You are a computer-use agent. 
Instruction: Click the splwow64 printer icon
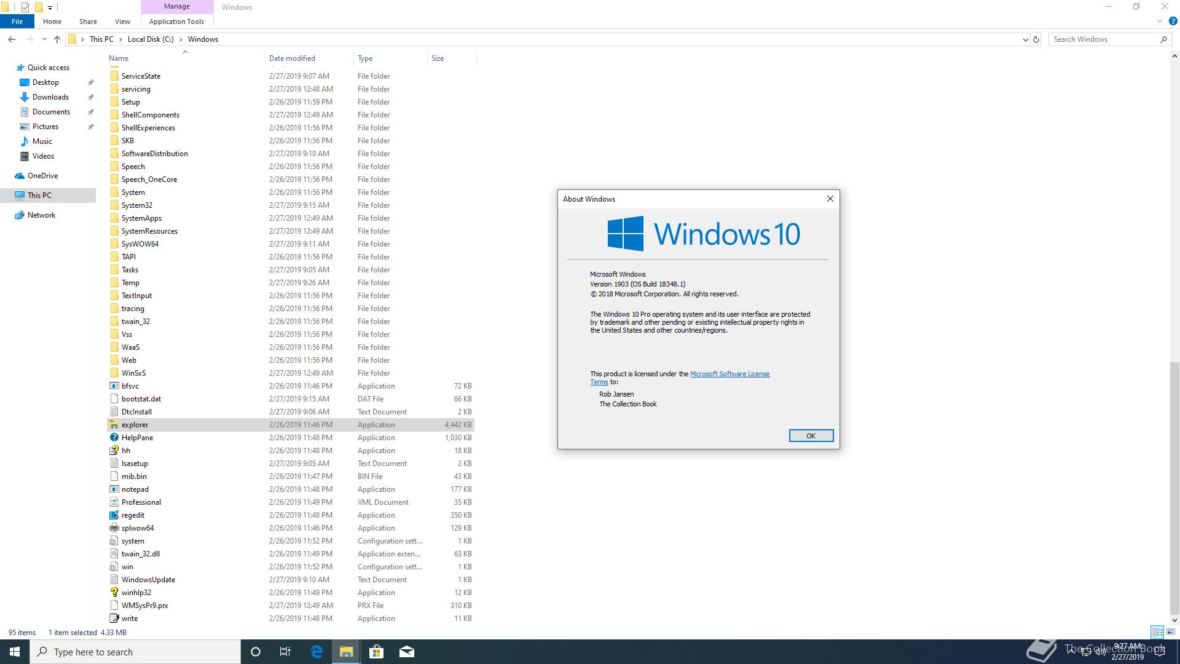point(114,528)
